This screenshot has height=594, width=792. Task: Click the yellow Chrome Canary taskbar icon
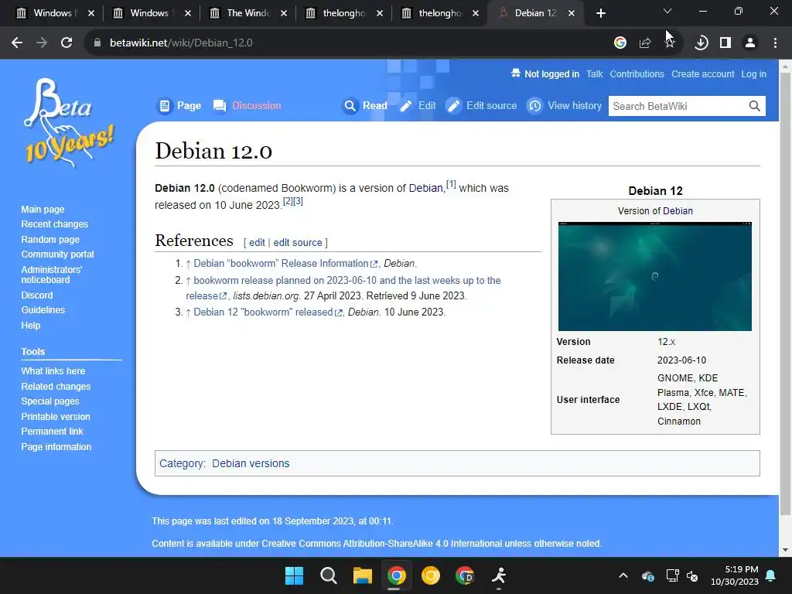point(430,575)
